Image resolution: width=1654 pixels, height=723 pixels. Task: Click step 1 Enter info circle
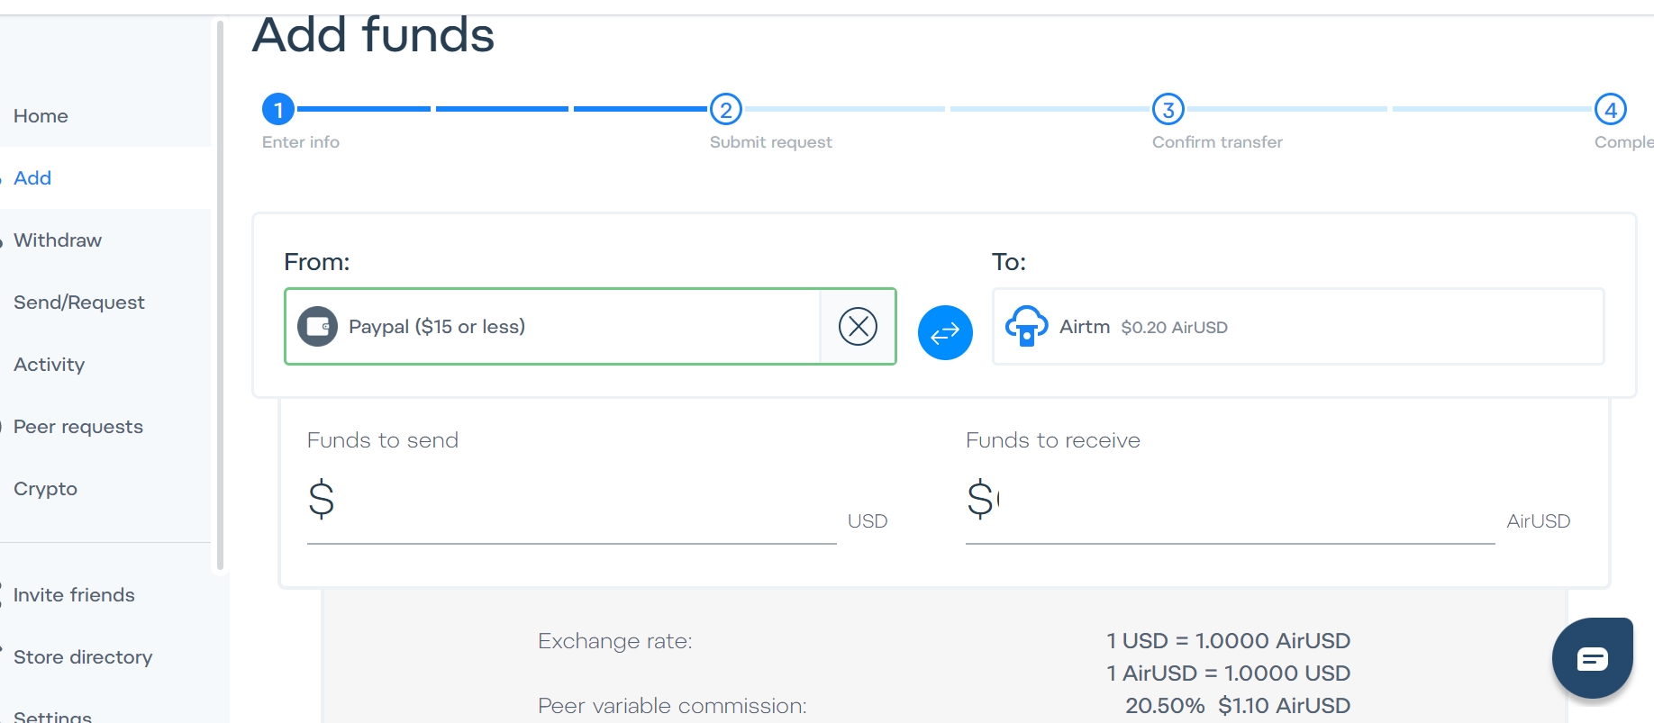pos(278,110)
